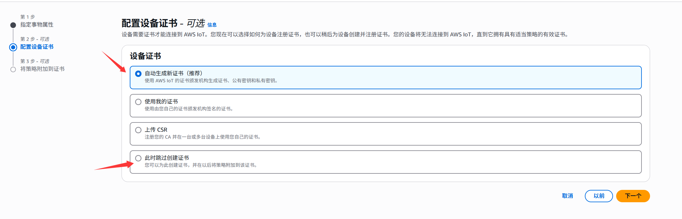Click the 第 3 步 - 可选 step caption
This screenshot has width=682, height=219.
click(x=35, y=61)
